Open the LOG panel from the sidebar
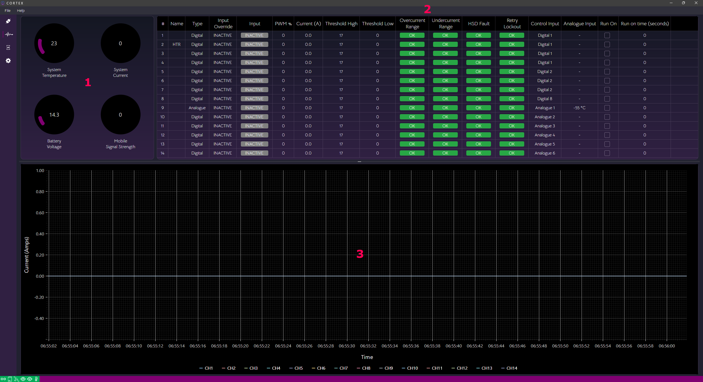The width and height of the screenshot is (703, 382). click(8, 47)
